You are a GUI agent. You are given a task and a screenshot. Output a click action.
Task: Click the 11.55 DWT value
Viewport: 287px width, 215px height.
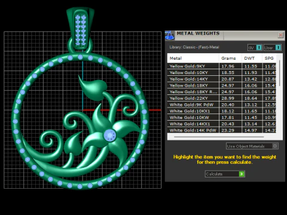pyautogui.click(x=251, y=66)
